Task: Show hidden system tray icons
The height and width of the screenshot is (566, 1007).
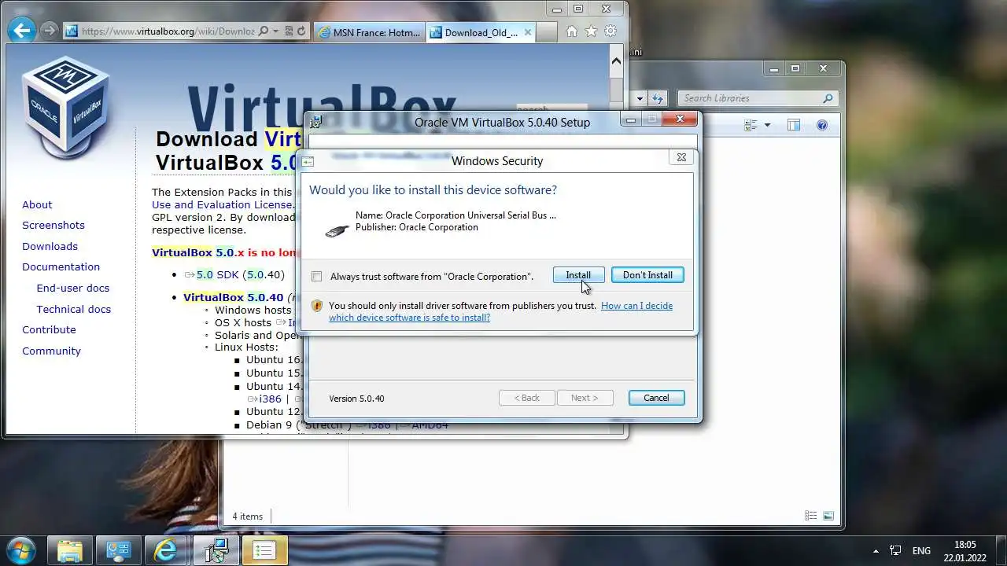Action: pyautogui.click(x=876, y=551)
